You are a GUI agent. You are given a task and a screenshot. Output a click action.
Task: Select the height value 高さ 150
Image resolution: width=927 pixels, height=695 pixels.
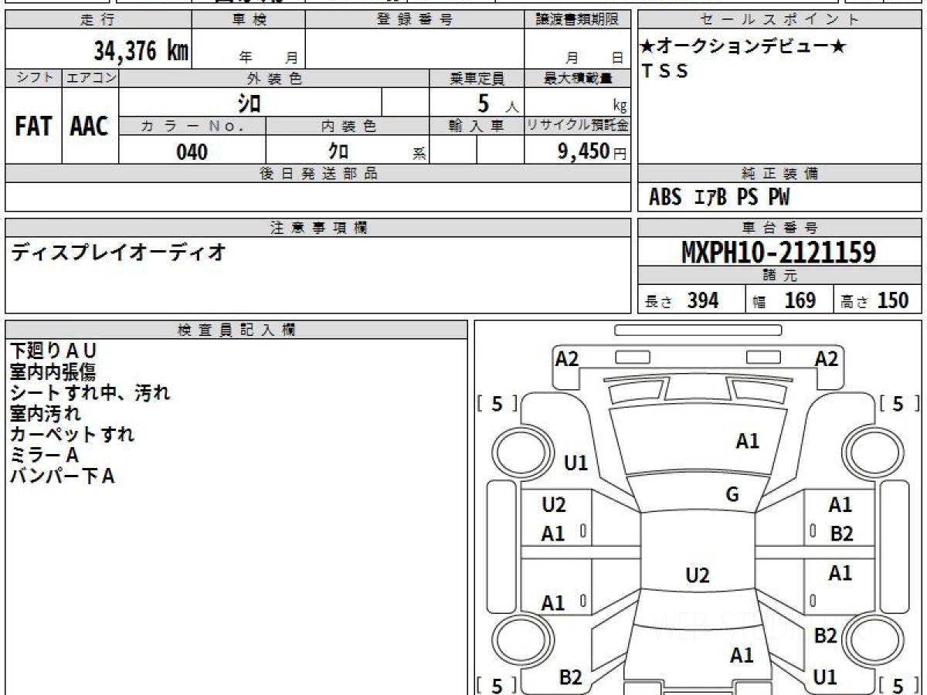coord(875,300)
